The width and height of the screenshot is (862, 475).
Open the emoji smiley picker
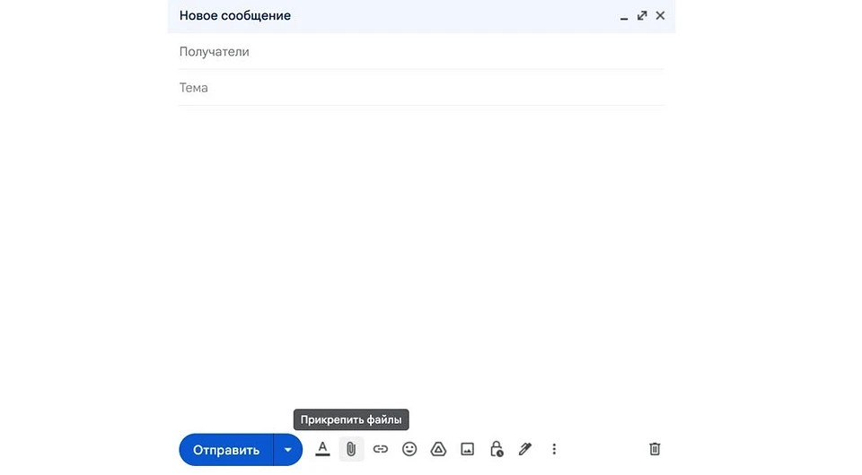(409, 449)
